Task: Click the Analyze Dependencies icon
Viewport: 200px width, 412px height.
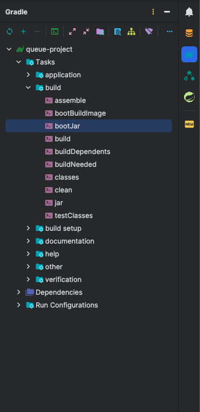Action: [x=118, y=32]
